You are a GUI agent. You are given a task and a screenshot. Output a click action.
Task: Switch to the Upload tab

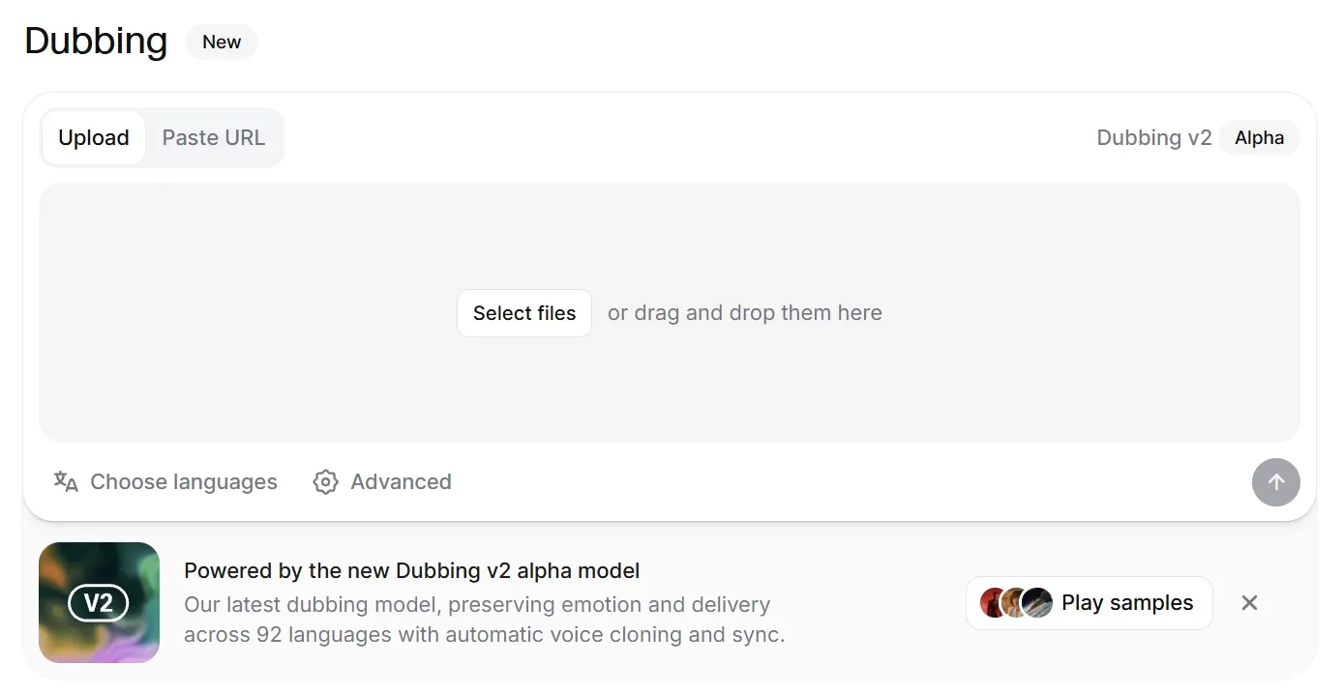pyautogui.click(x=94, y=137)
